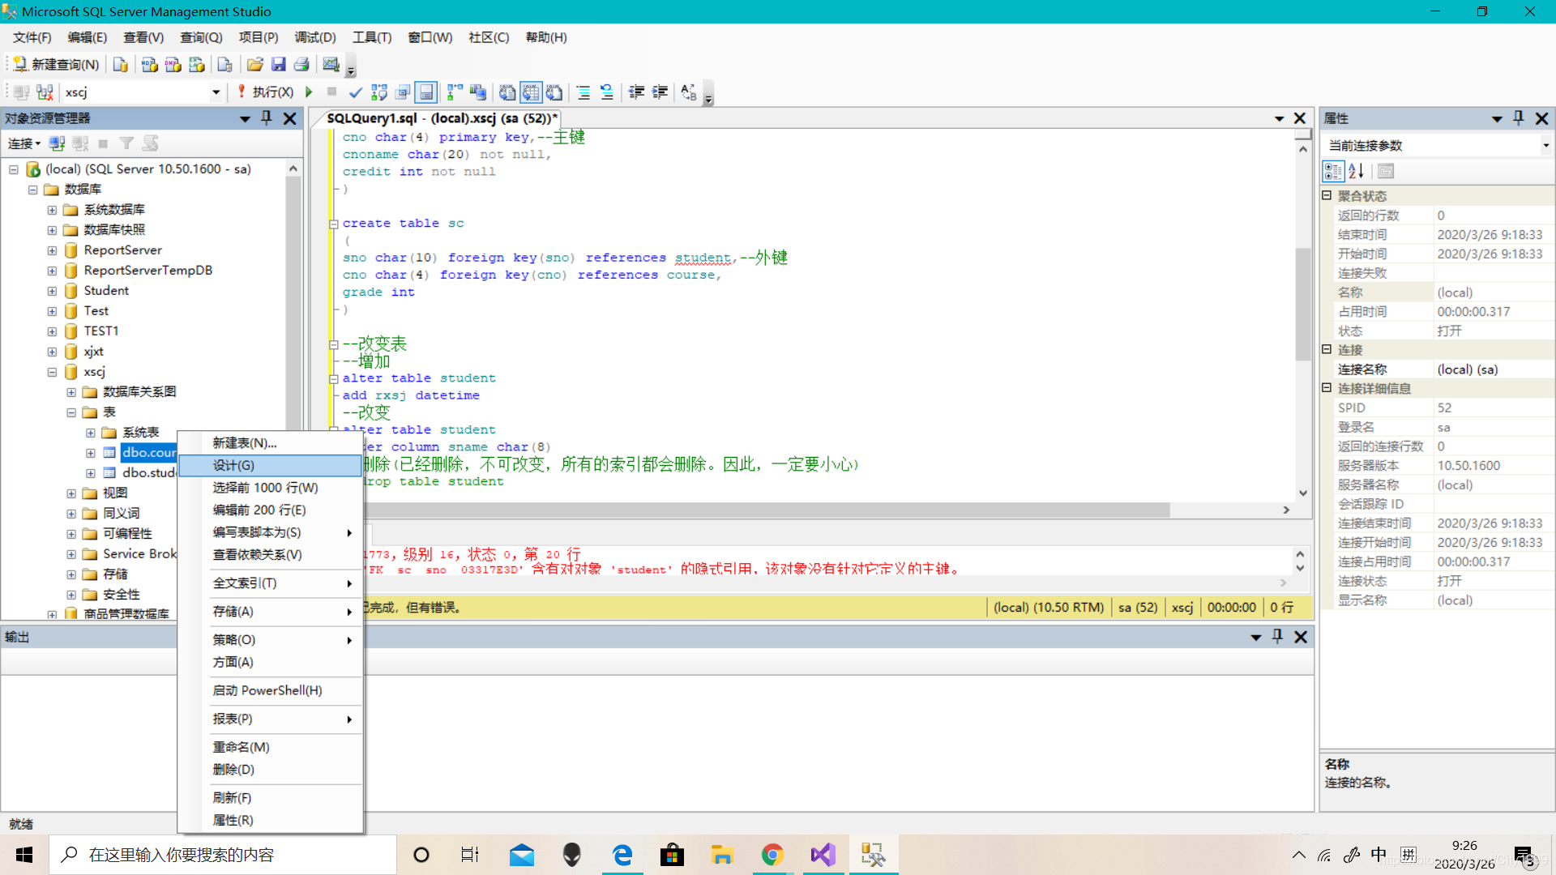Click the XMLA query toolbar icon

[x=196, y=64]
